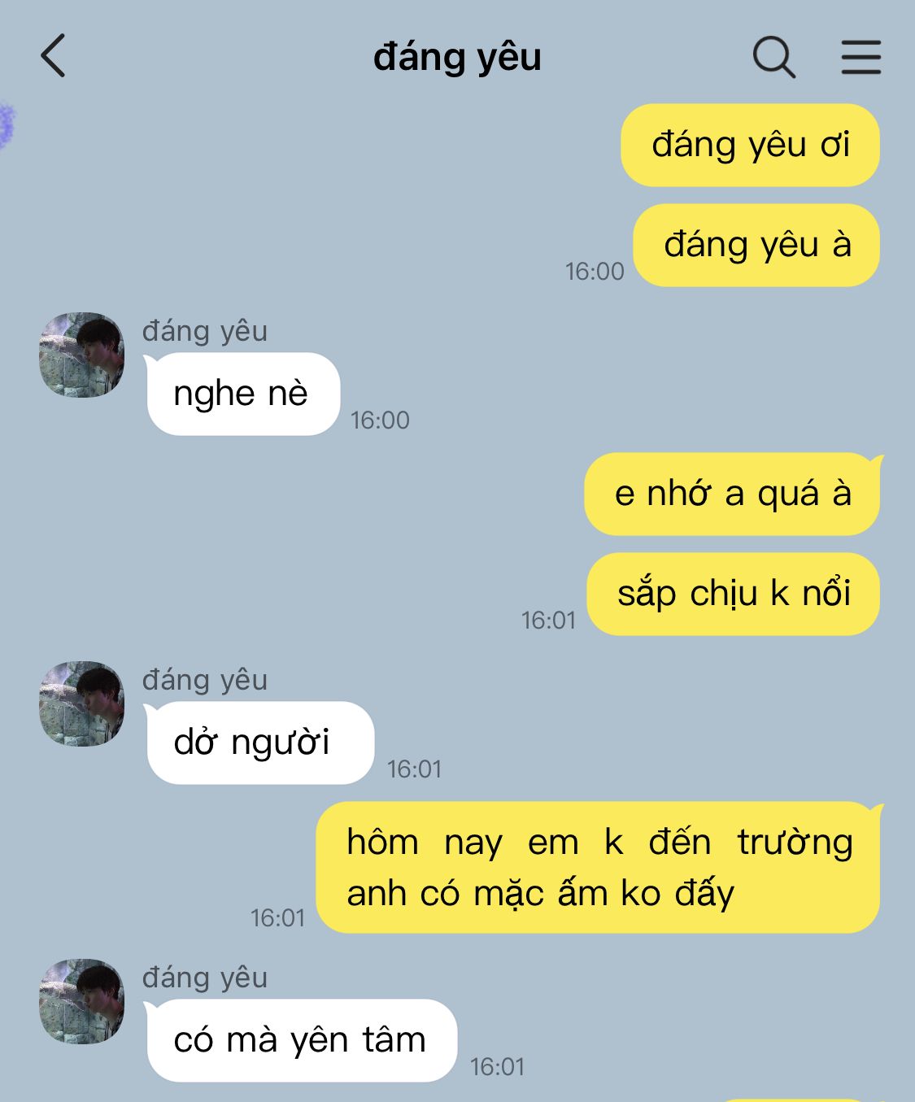Tap the white "nghe nè" message bubble

(242, 394)
